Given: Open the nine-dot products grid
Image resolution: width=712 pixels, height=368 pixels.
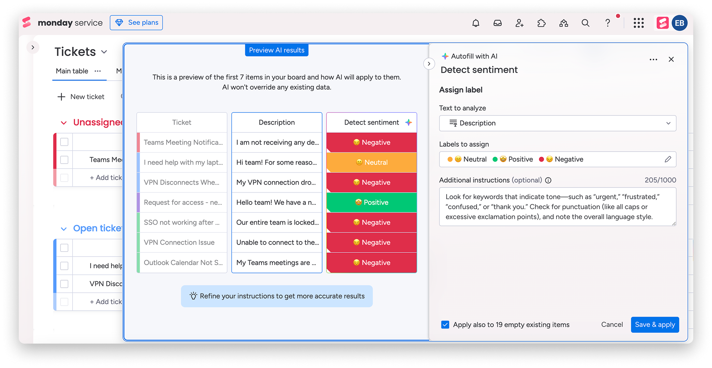Looking at the screenshot, I should 638,23.
